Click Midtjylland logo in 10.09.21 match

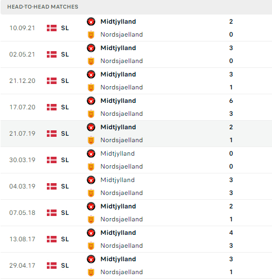(91, 22)
